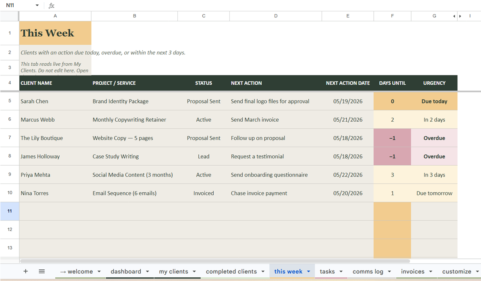The height and width of the screenshot is (281, 481).
Task: Select The Lily Boutique cell
Action: [55, 138]
